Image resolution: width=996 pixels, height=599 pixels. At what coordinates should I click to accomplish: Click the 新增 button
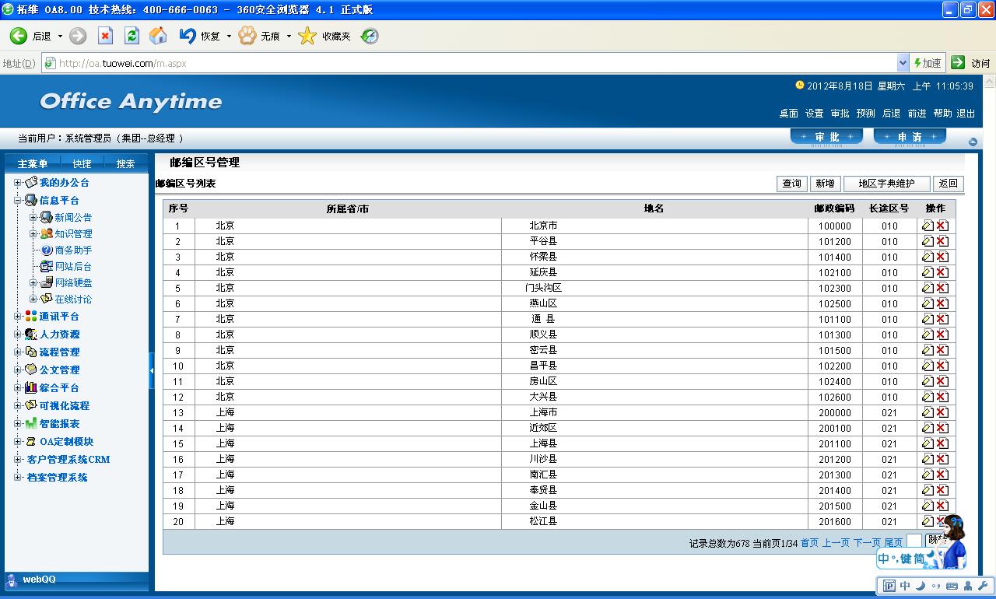[824, 184]
